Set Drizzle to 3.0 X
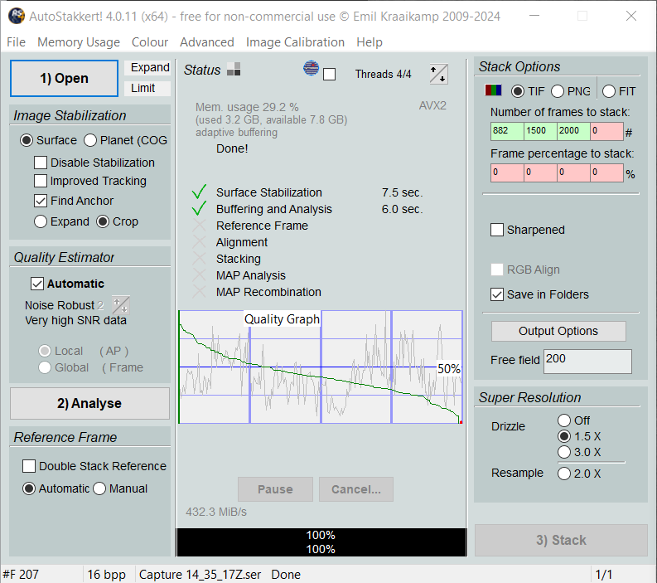Image resolution: width=657 pixels, height=583 pixels. pyautogui.click(x=564, y=452)
